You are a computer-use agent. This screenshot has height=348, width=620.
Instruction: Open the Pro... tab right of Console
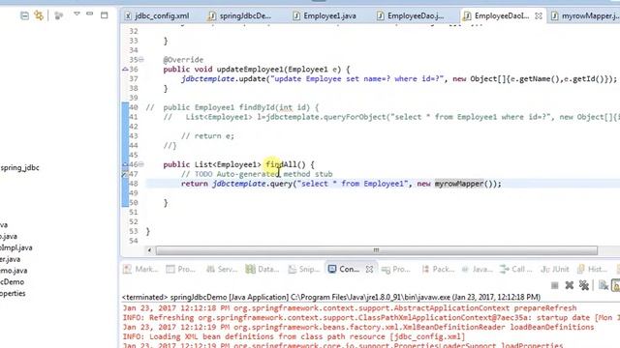(x=396, y=269)
